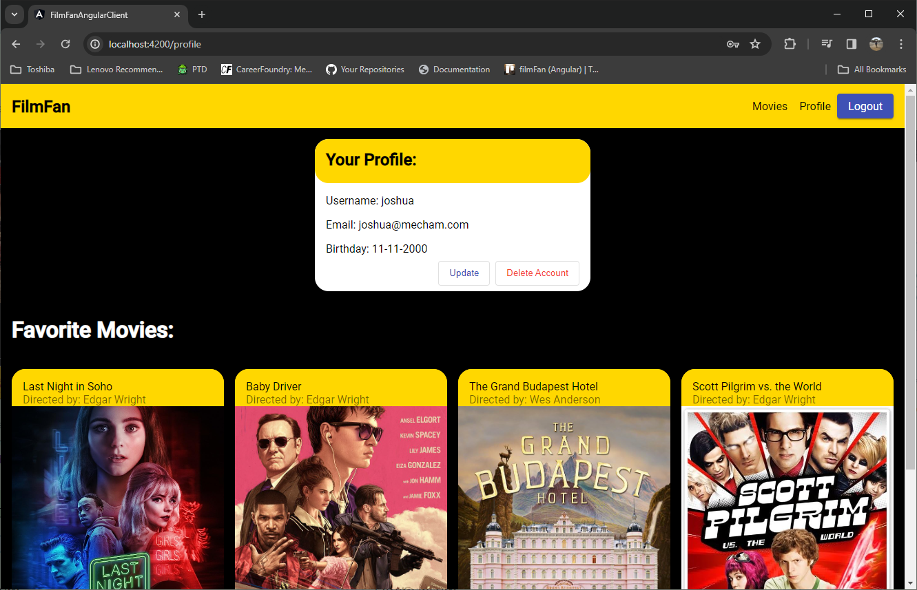Select the FilmFanAngularClient browser tab
This screenshot has width=917, height=590.
pos(108,14)
